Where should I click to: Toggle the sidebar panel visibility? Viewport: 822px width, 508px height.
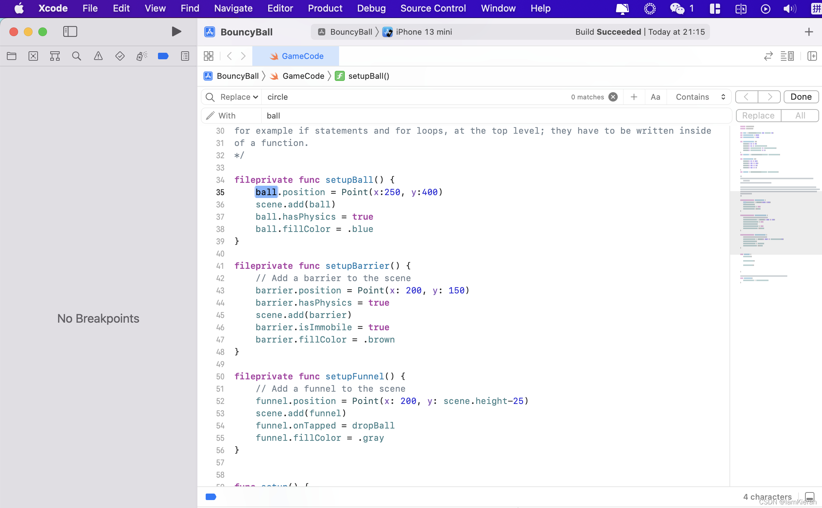[x=70, y=32]
